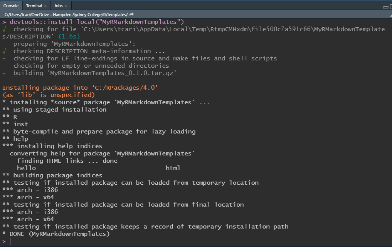This screenshot has height=247, width=392.
Task: Maximize the console pane
Action: pyautogui.click(x=390, y=6)
